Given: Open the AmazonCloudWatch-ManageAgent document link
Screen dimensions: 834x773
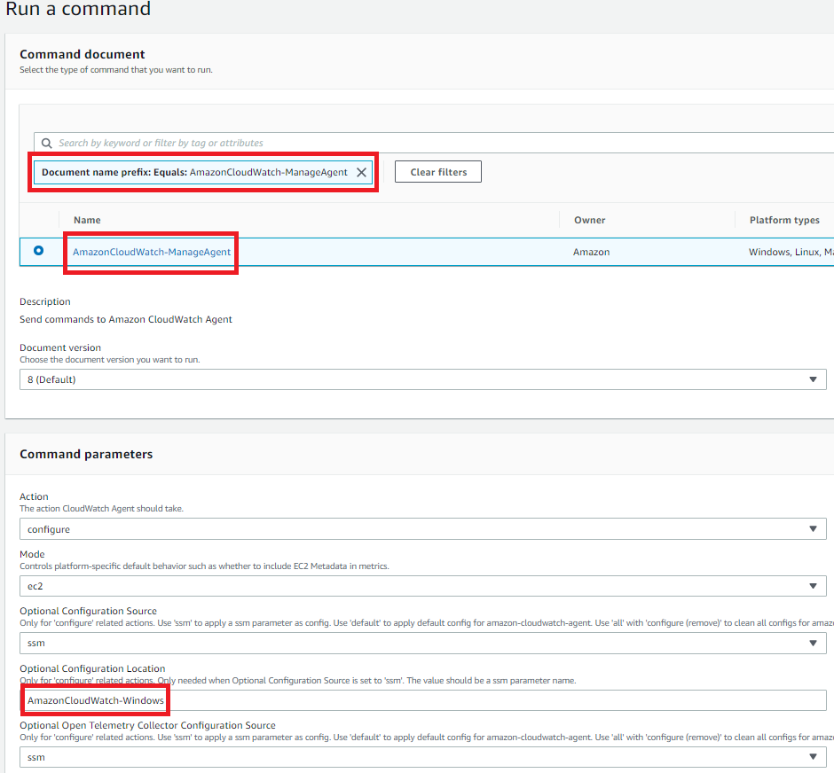Looking at the screenshot, I should point(150,252).
